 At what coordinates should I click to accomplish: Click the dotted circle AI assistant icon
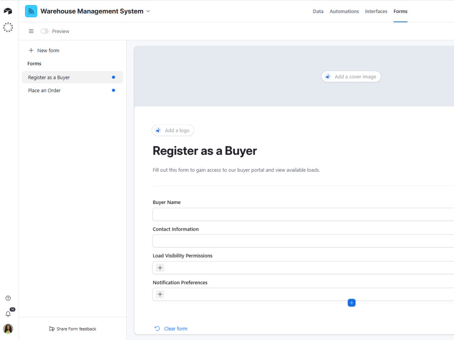click(x=8, y=27)
